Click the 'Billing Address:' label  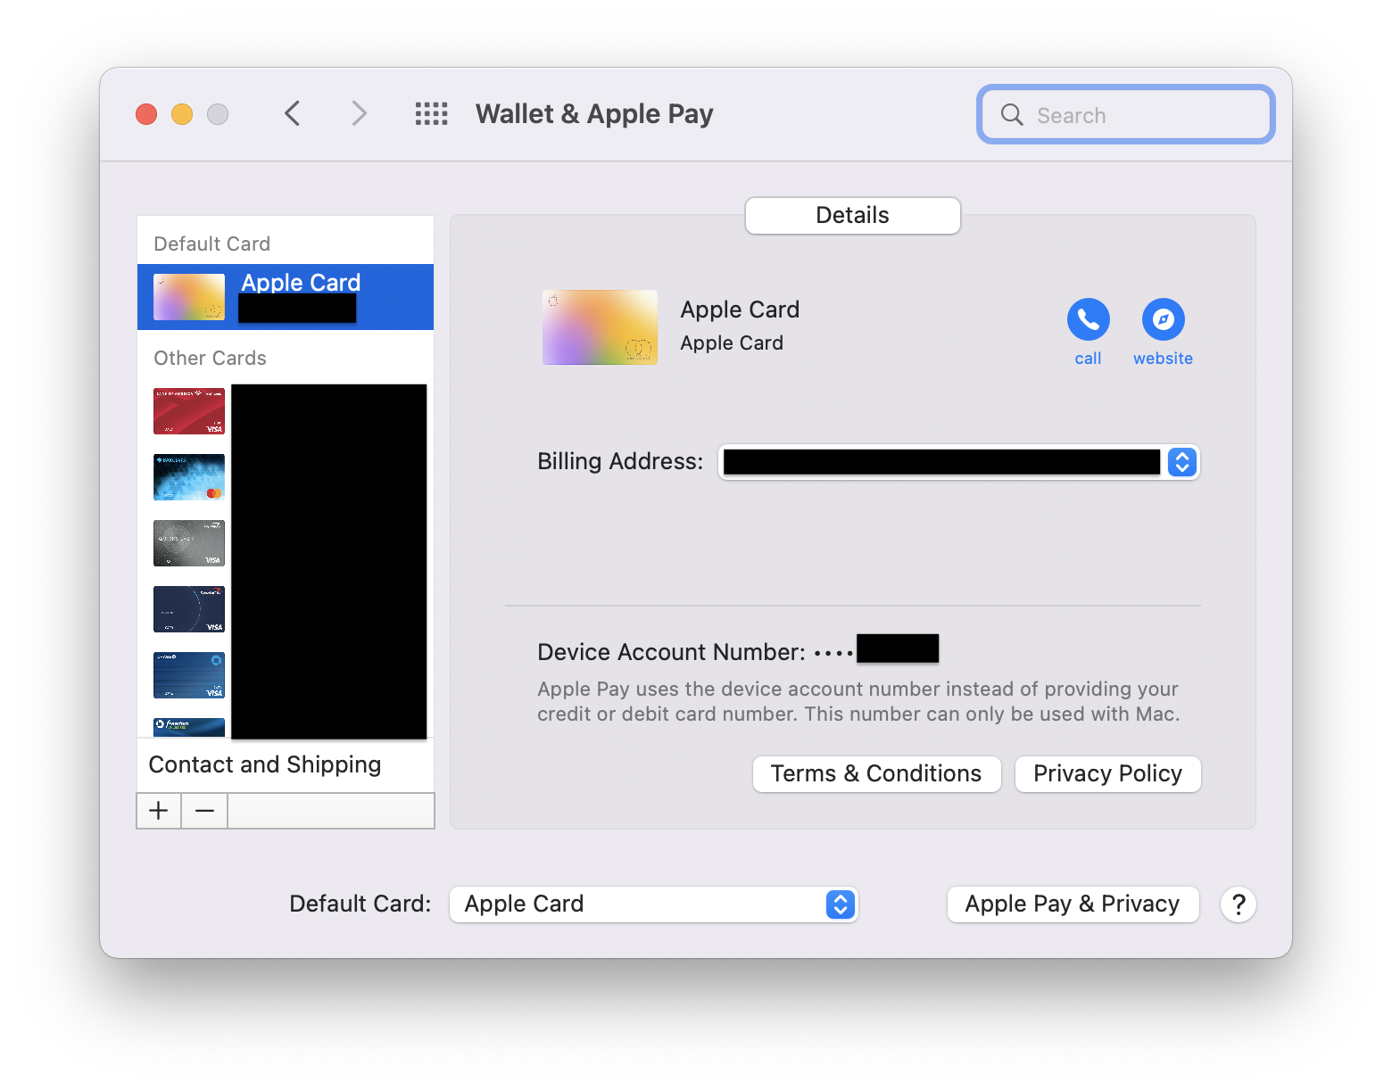620,461
